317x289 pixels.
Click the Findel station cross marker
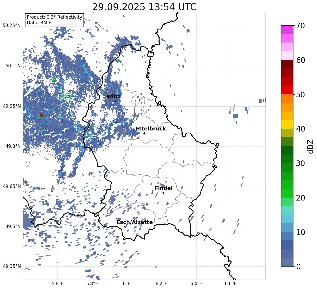163,193
